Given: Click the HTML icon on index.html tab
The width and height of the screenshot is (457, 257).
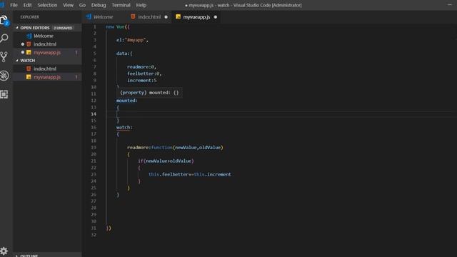Looking at the screenshot, I should 133,17.
